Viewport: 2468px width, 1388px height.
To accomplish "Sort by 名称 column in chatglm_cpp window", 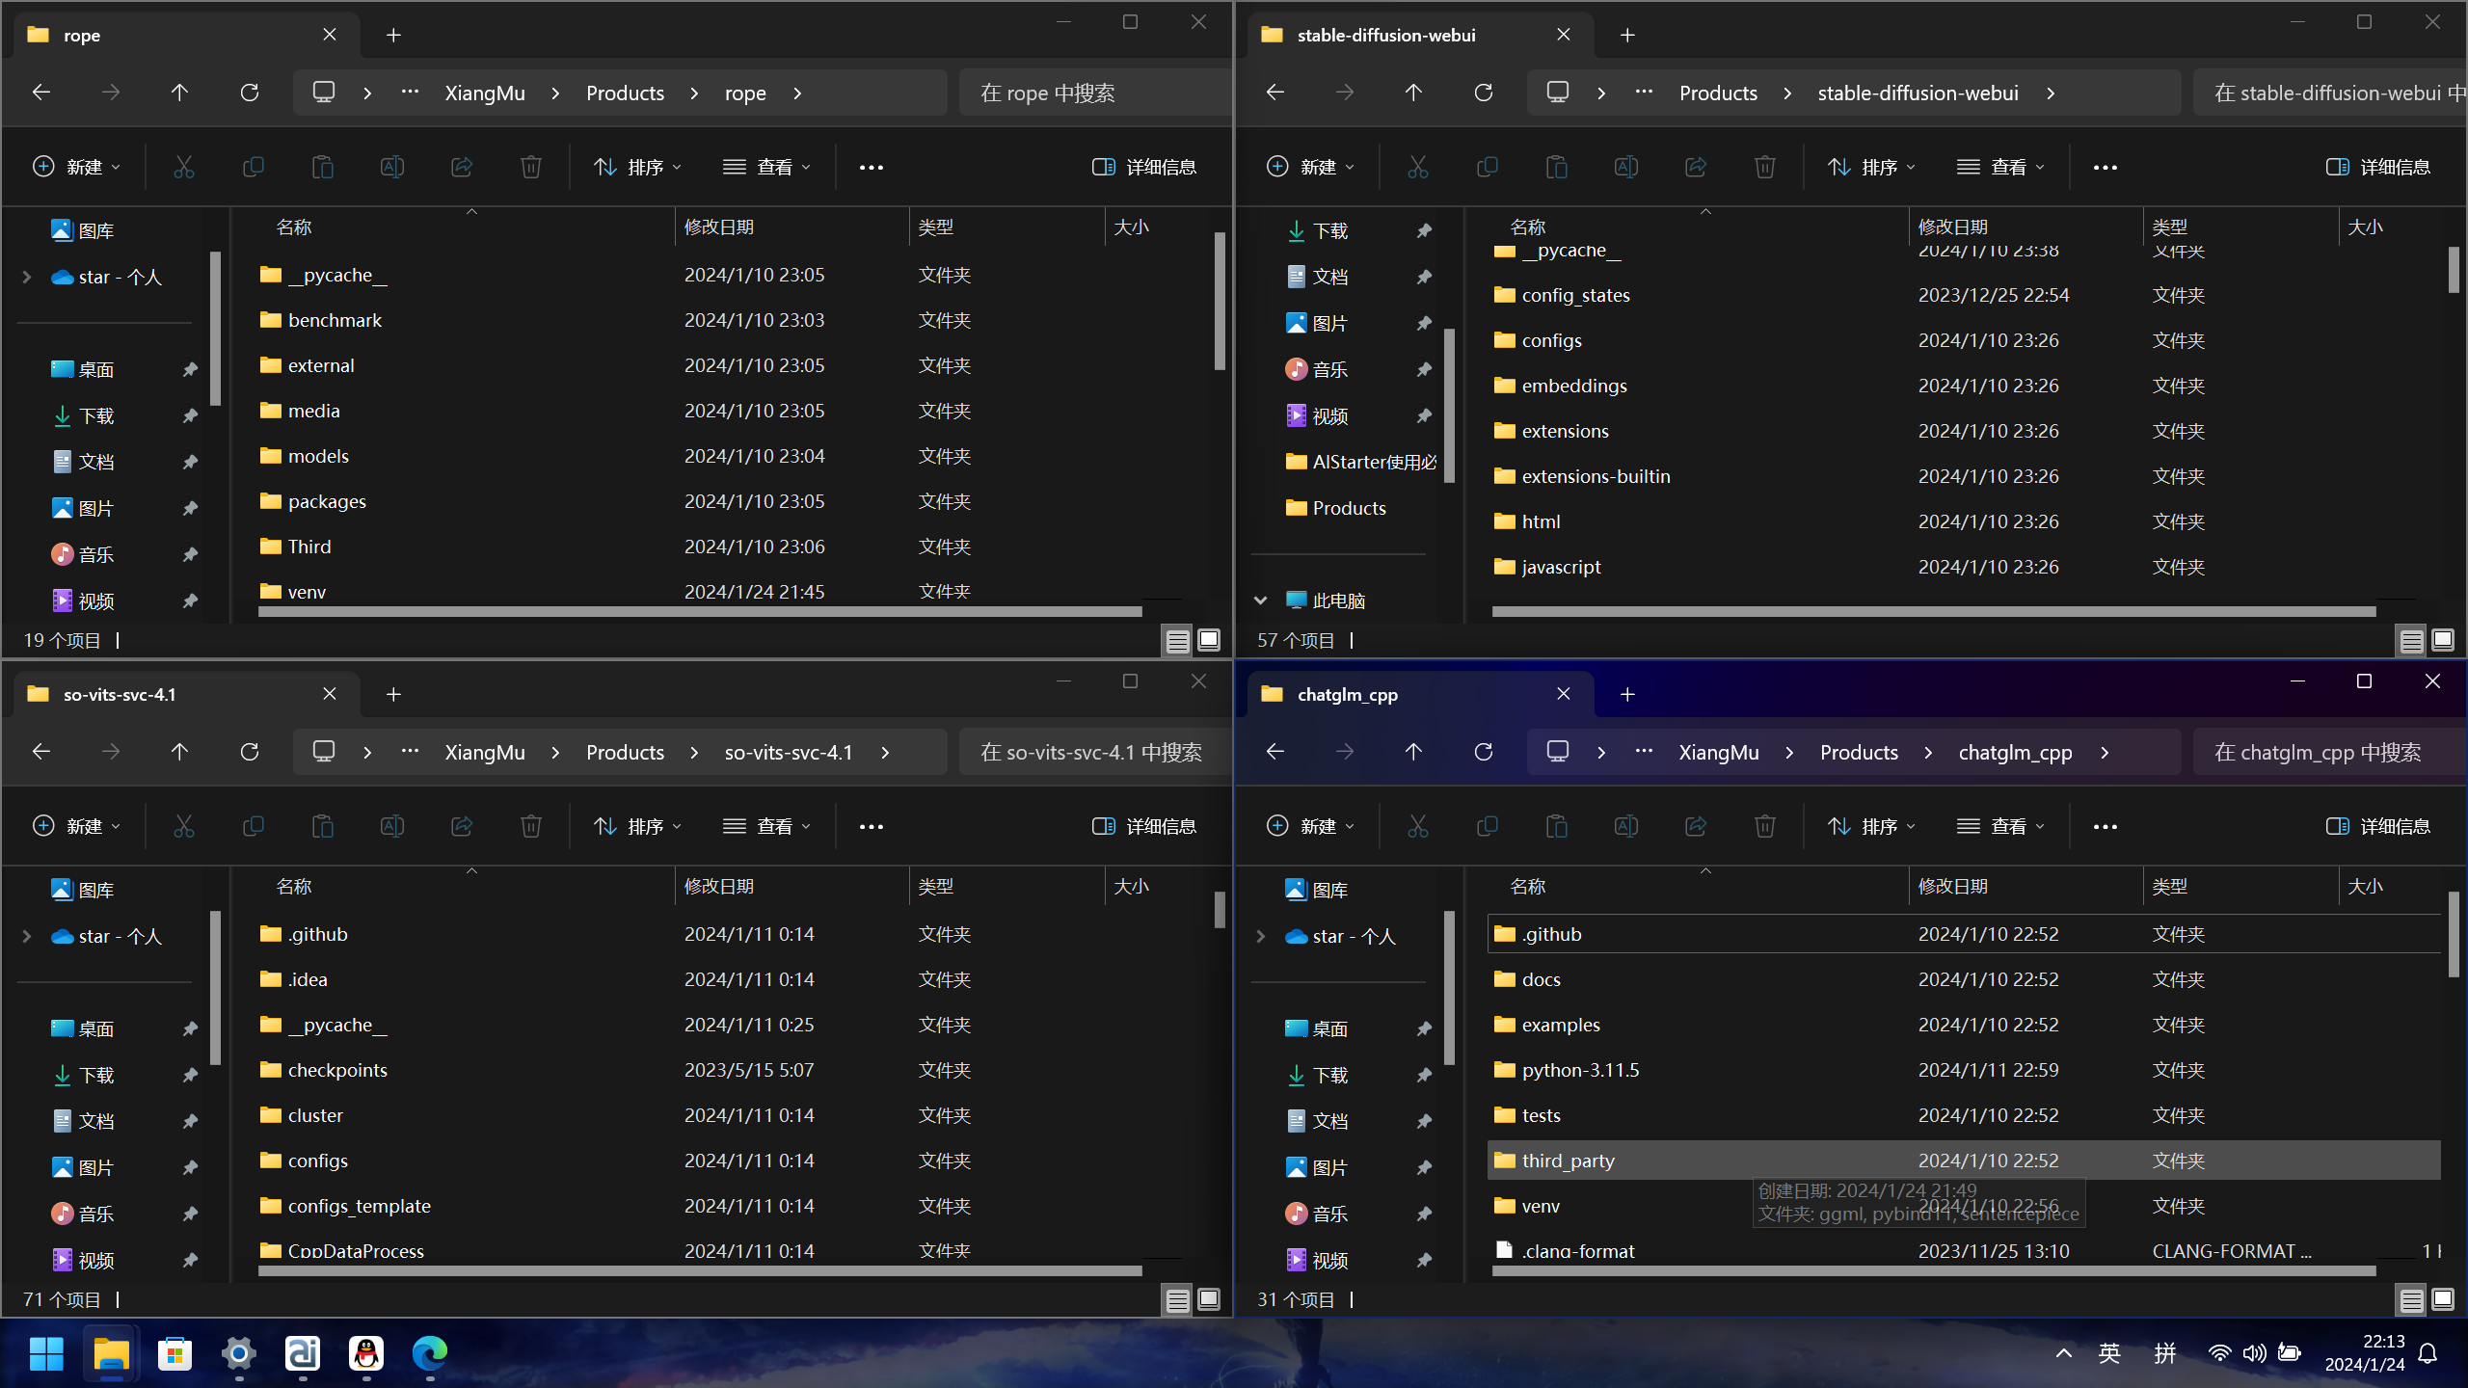I will [1697, 886].
